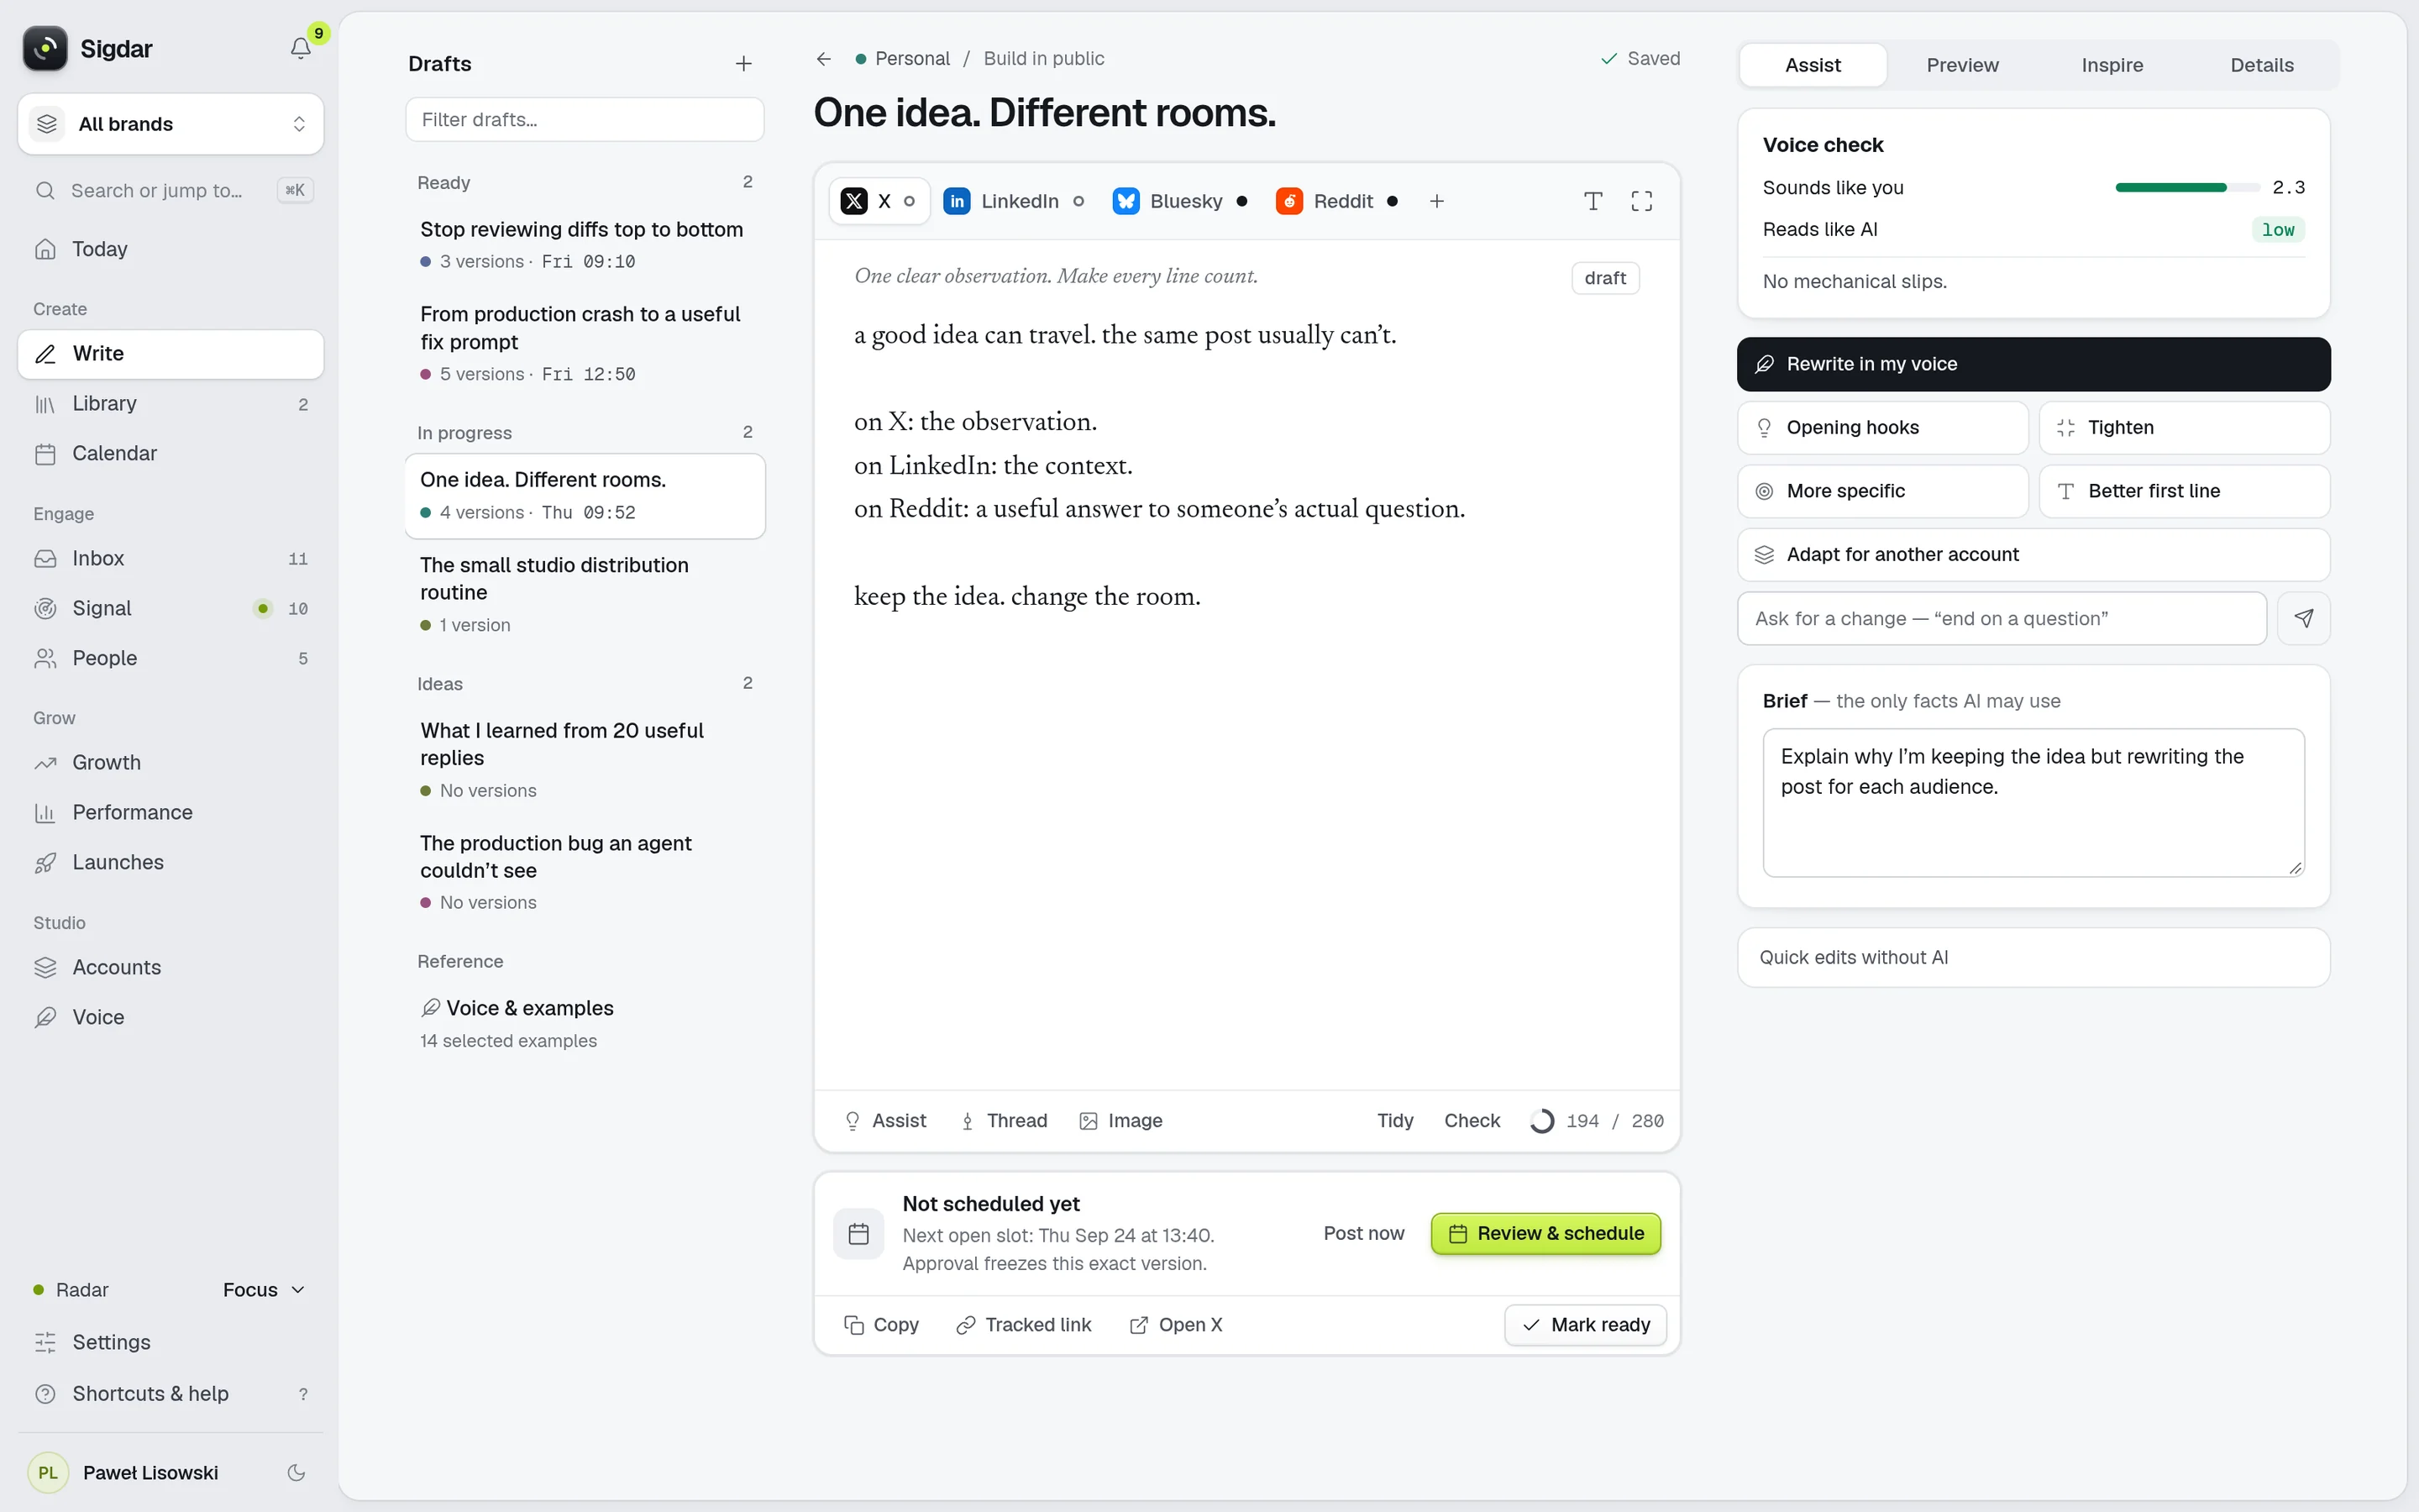Focus the Filter drafts field
This screenshot has height=1512, width=2419.
pos(585,120)
